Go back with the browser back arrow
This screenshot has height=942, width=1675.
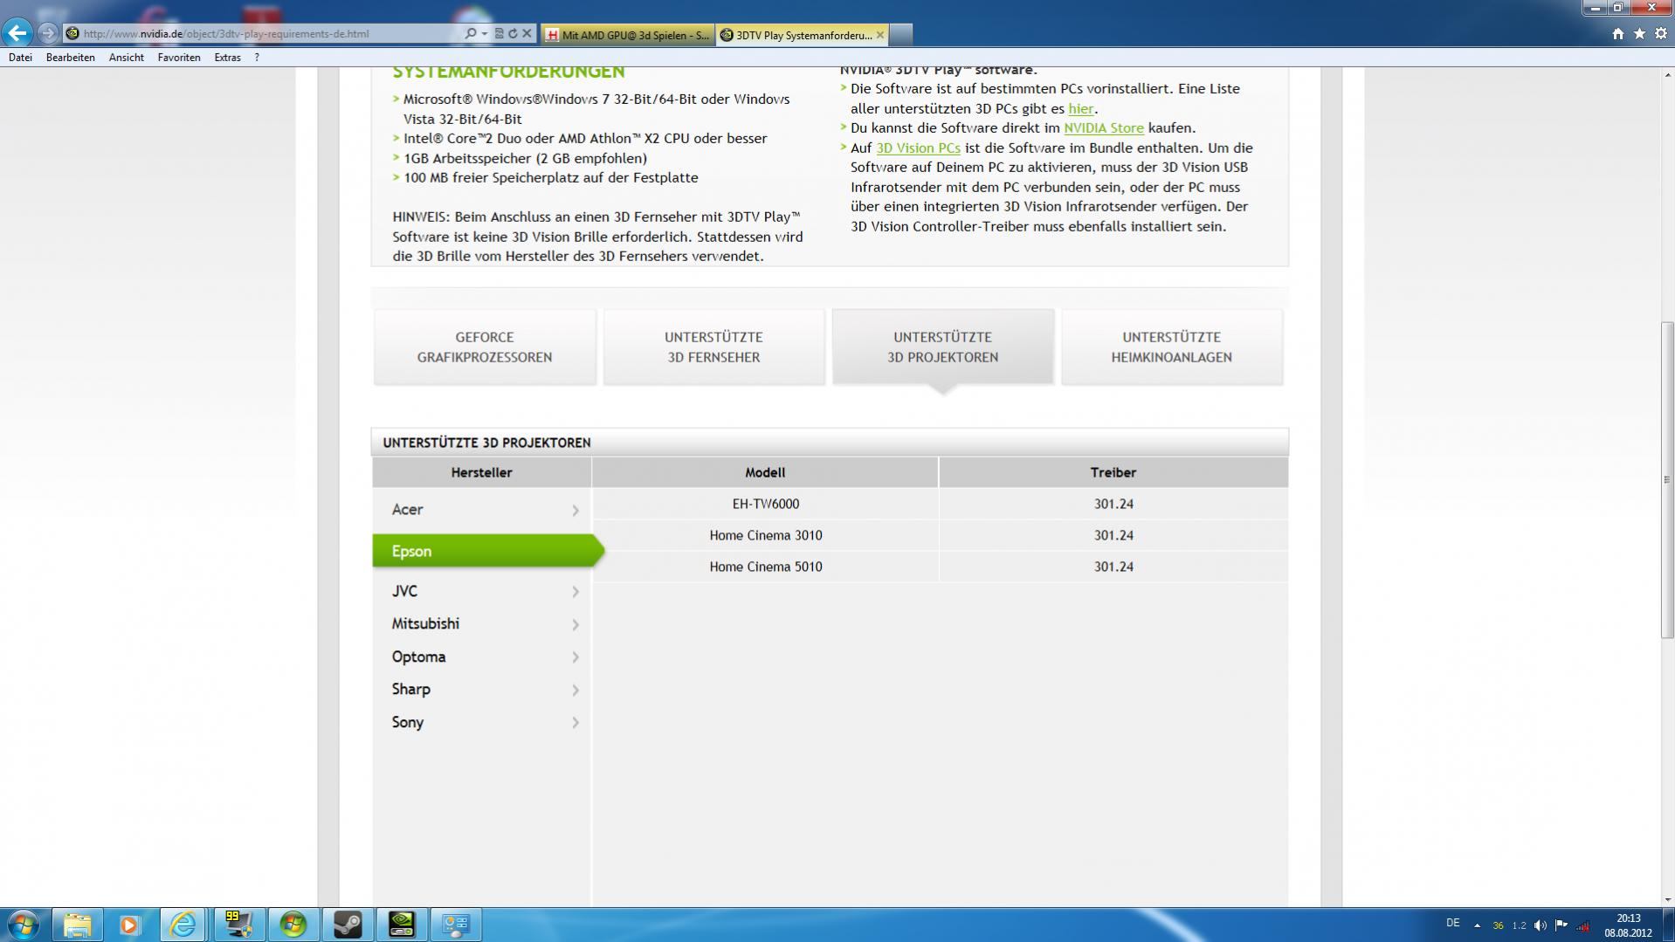click(17, 33)
